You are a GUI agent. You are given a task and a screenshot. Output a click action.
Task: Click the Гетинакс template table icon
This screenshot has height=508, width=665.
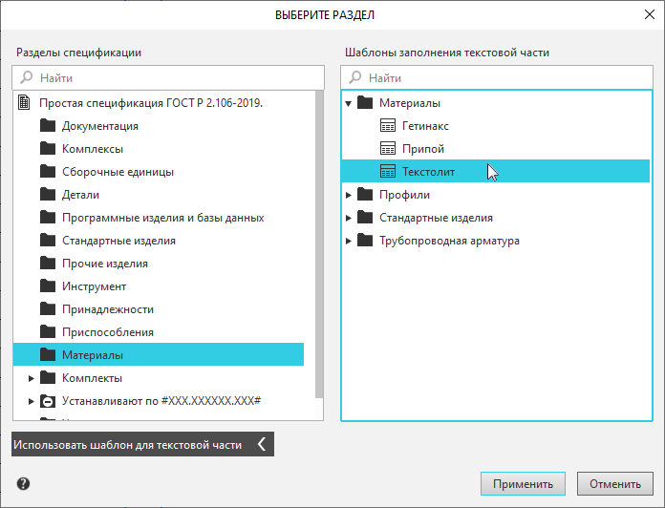click(387, 126)
